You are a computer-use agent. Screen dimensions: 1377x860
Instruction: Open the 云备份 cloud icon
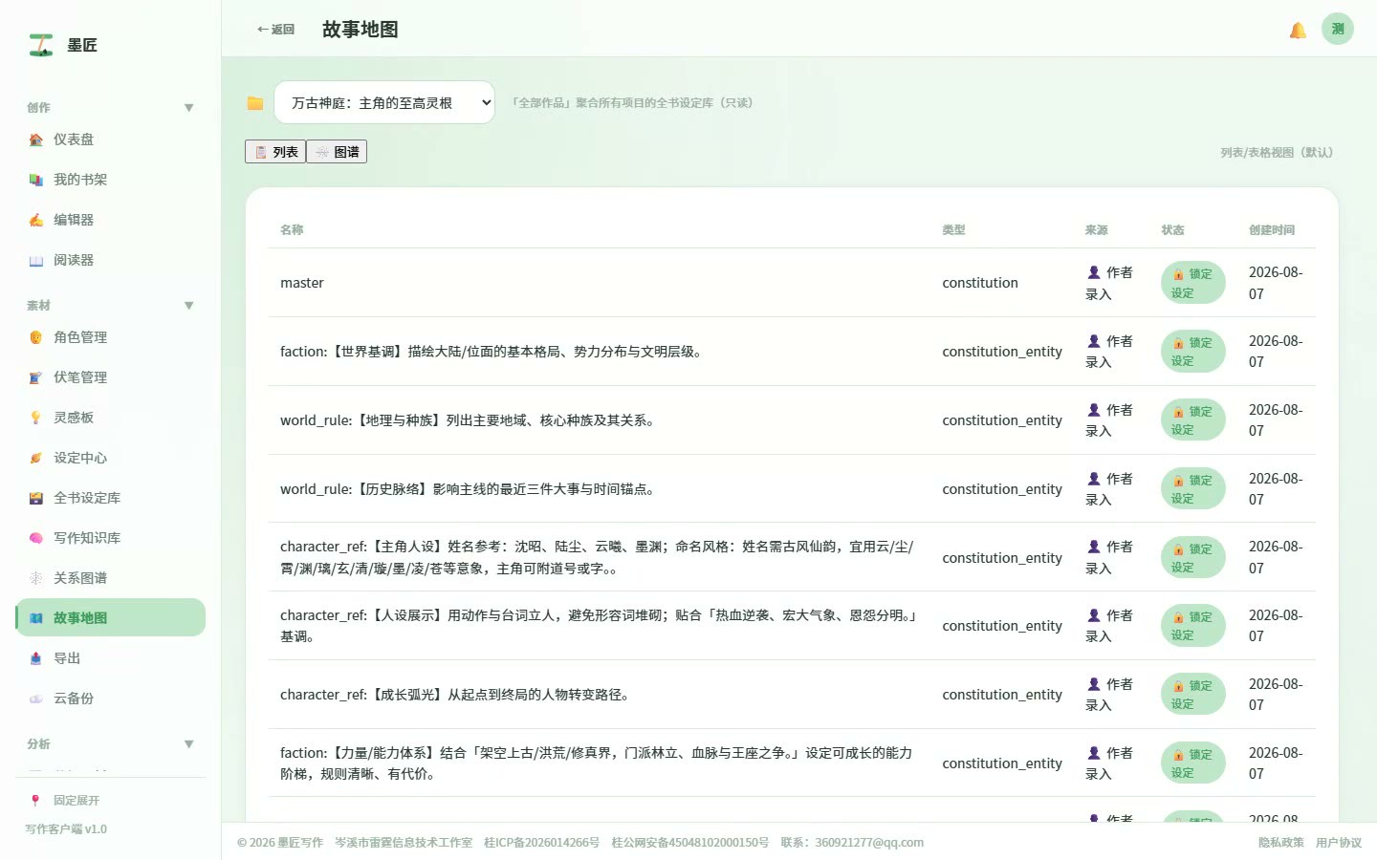click(36, 699)
